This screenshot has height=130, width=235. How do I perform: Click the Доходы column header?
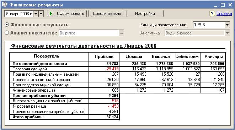(133, 56)
